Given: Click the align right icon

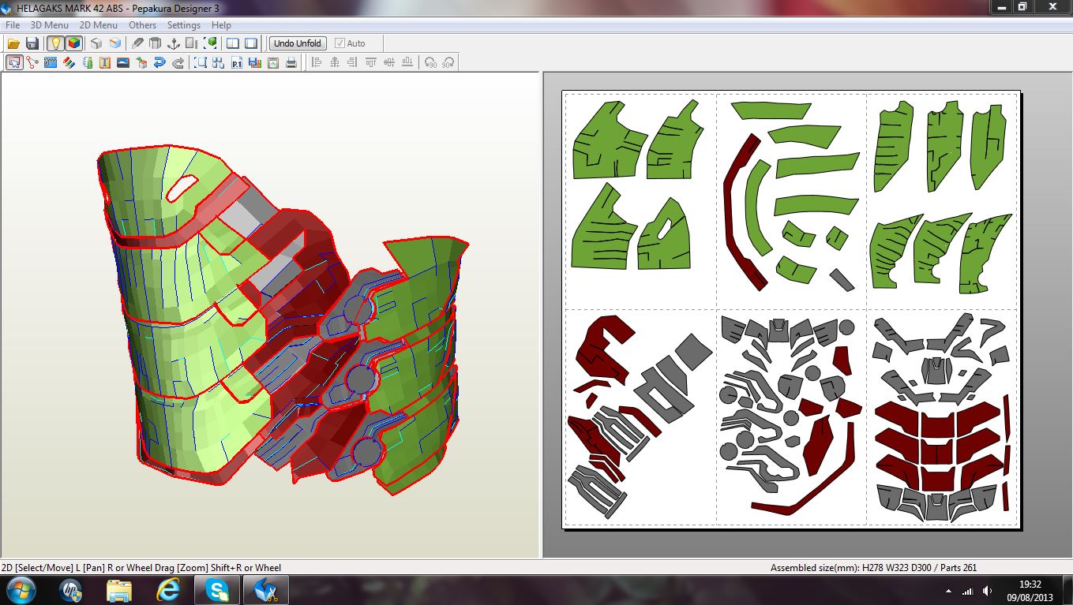Looking at the screenshot, I should [353, 62].
